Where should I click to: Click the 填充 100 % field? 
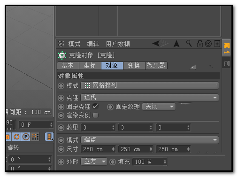tap(150, 162)
